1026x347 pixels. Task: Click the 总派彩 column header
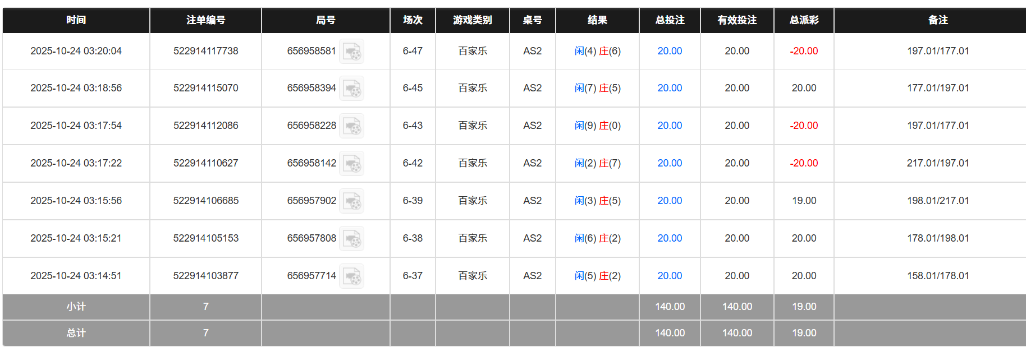coord(804,20)
